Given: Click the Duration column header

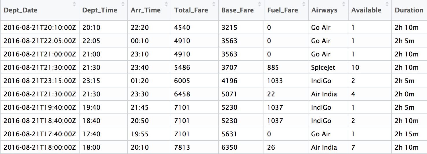Looking at the screenshot, I should point(409,10).
